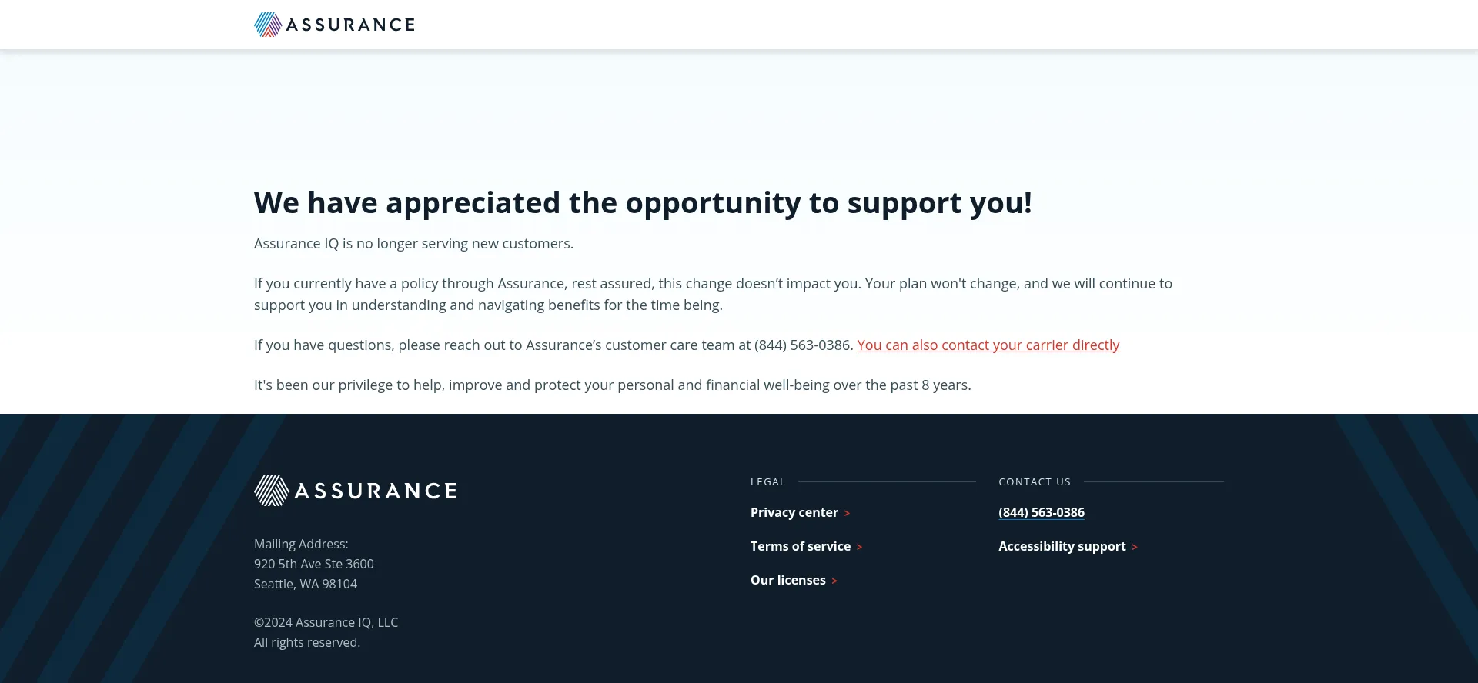Image resolution: width=1478 pixels, height=683 pixels.
Task: Open the Accessibility support link
Action: point(1062,547)
